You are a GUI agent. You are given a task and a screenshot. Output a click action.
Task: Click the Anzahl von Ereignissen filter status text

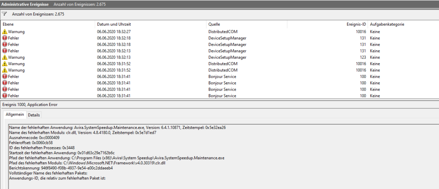tap(38, 14)
